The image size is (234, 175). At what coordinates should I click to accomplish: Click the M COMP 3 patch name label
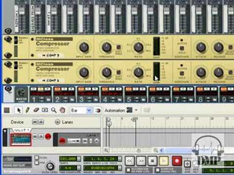[x=51, y=55]
